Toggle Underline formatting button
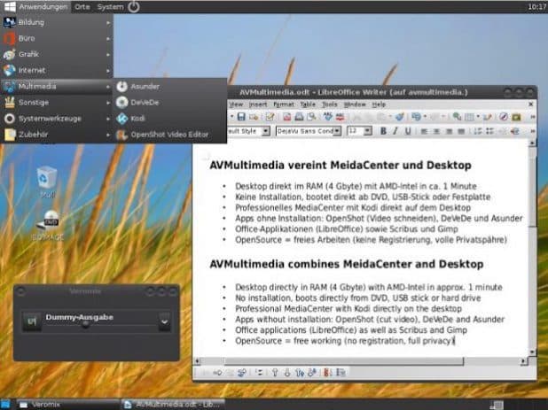 (408, 131)
